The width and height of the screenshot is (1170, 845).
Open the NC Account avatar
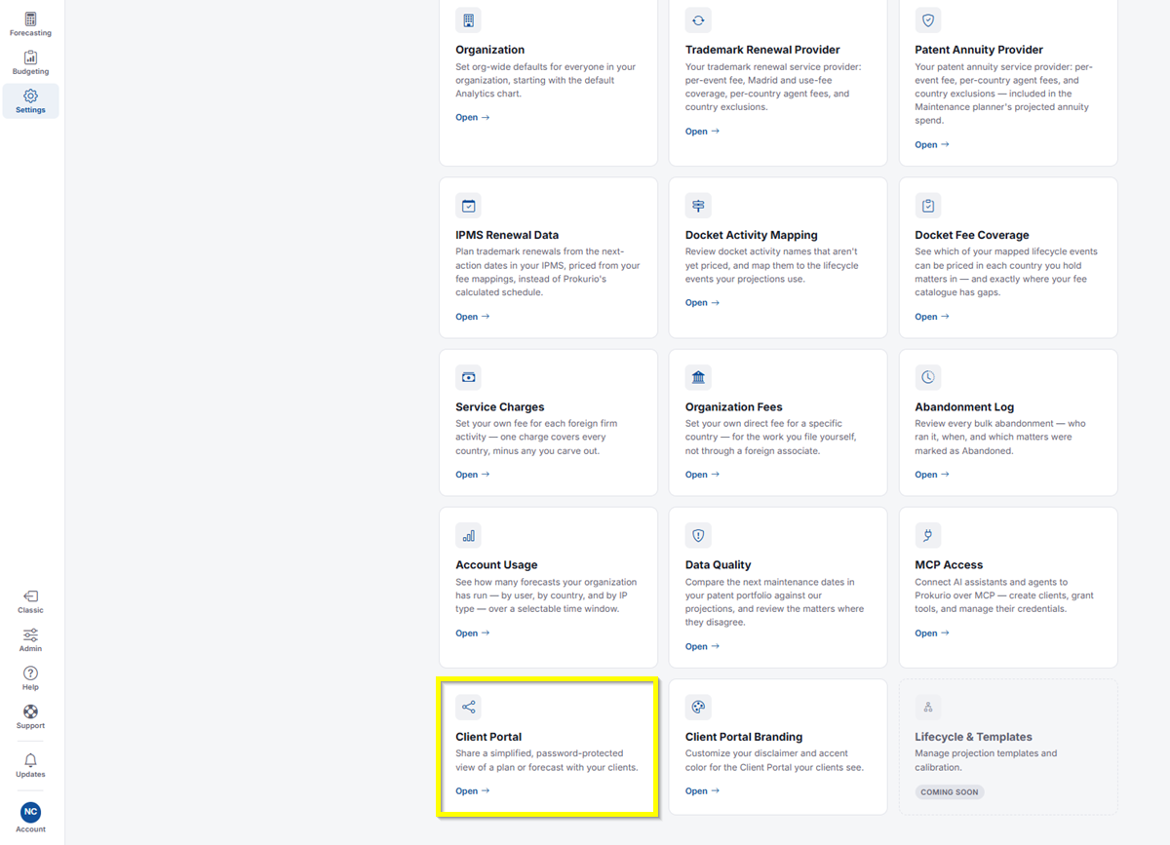point(30,812)
